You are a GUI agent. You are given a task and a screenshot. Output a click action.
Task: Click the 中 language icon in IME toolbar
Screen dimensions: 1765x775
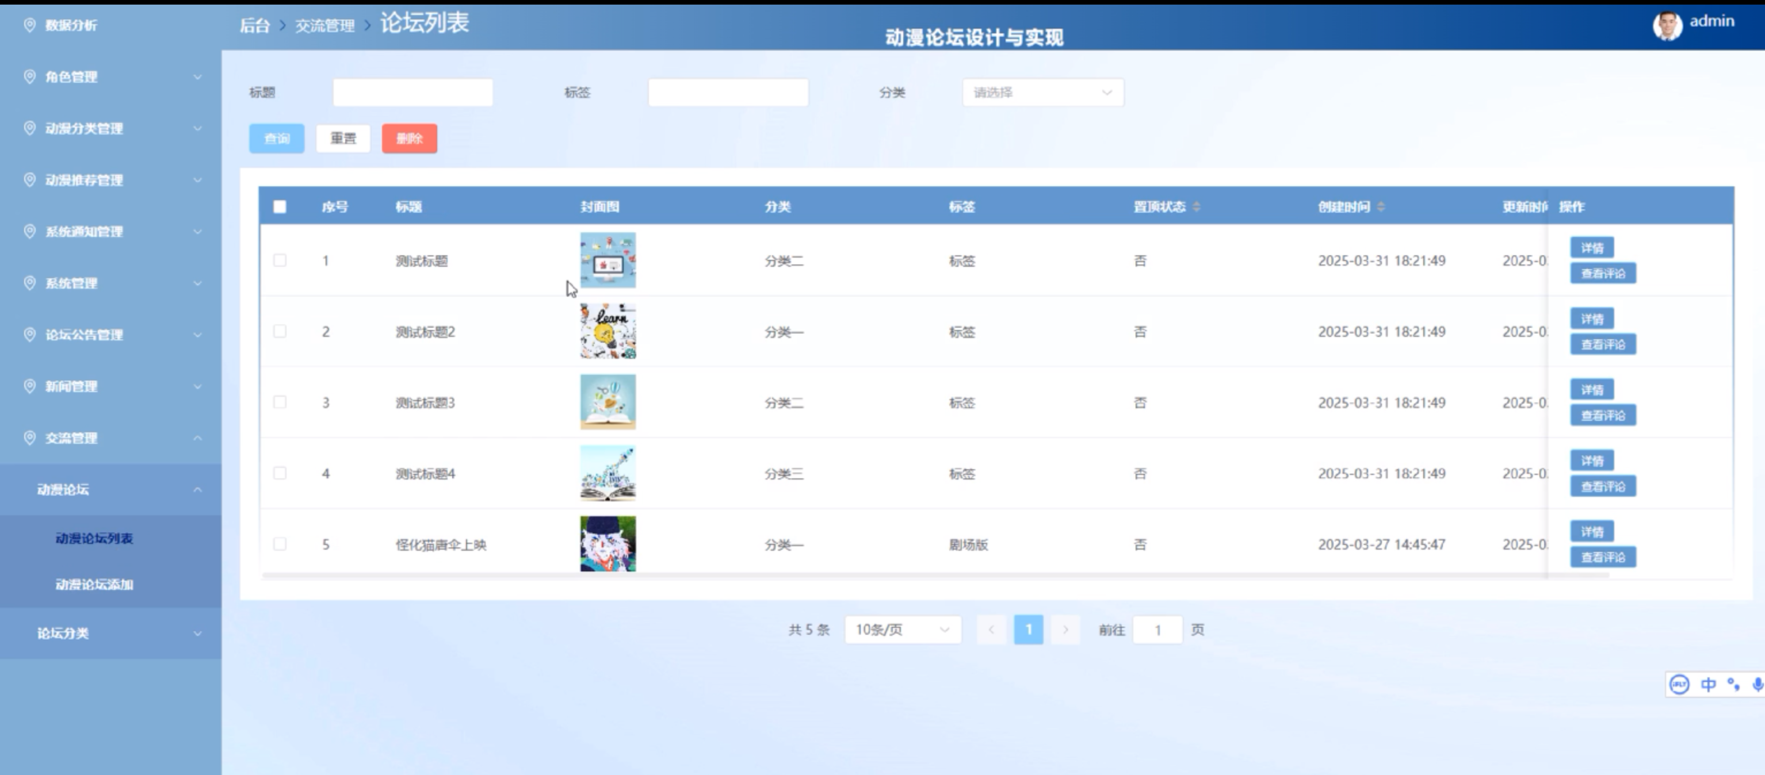click(1708, 685)
